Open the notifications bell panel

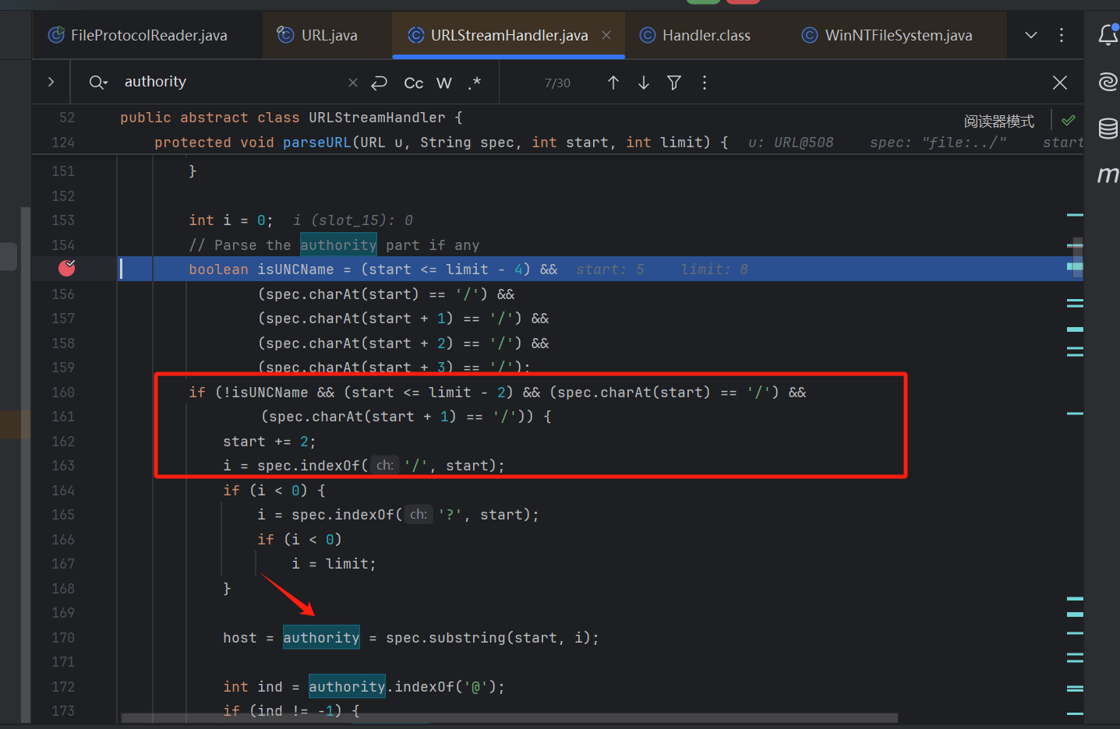point(1108,35)
